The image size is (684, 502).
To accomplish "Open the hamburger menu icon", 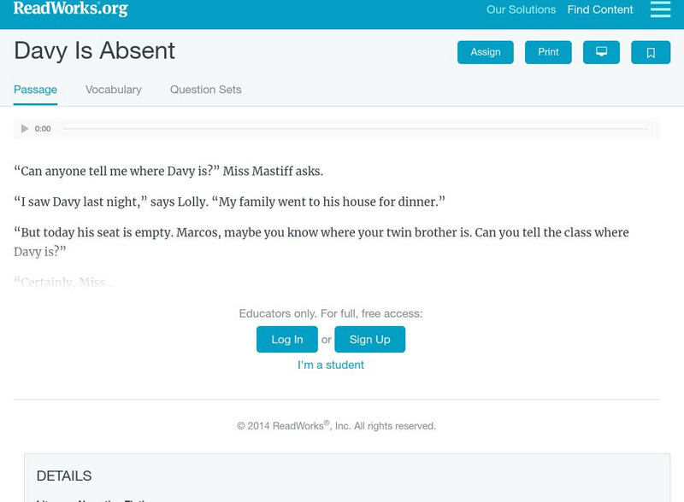I will [660, 9].
